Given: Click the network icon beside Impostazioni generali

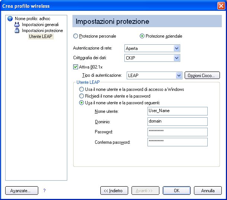Looking at the screenshot, I should 17,25.
